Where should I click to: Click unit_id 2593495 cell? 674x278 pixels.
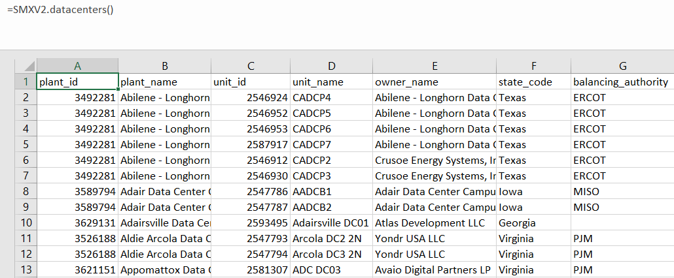coord(251,223)
